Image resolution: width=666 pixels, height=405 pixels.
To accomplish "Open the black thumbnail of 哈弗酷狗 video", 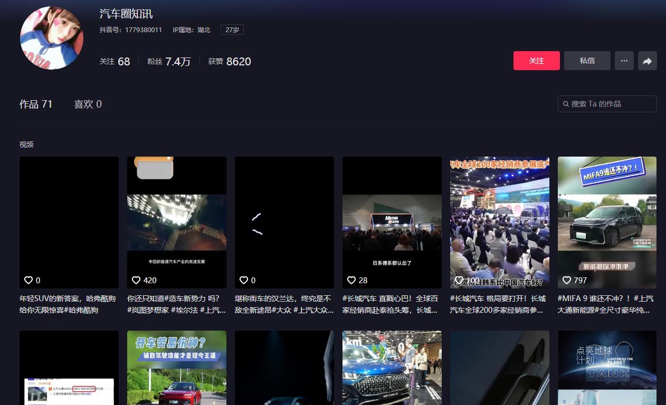I will pos(69,223).
